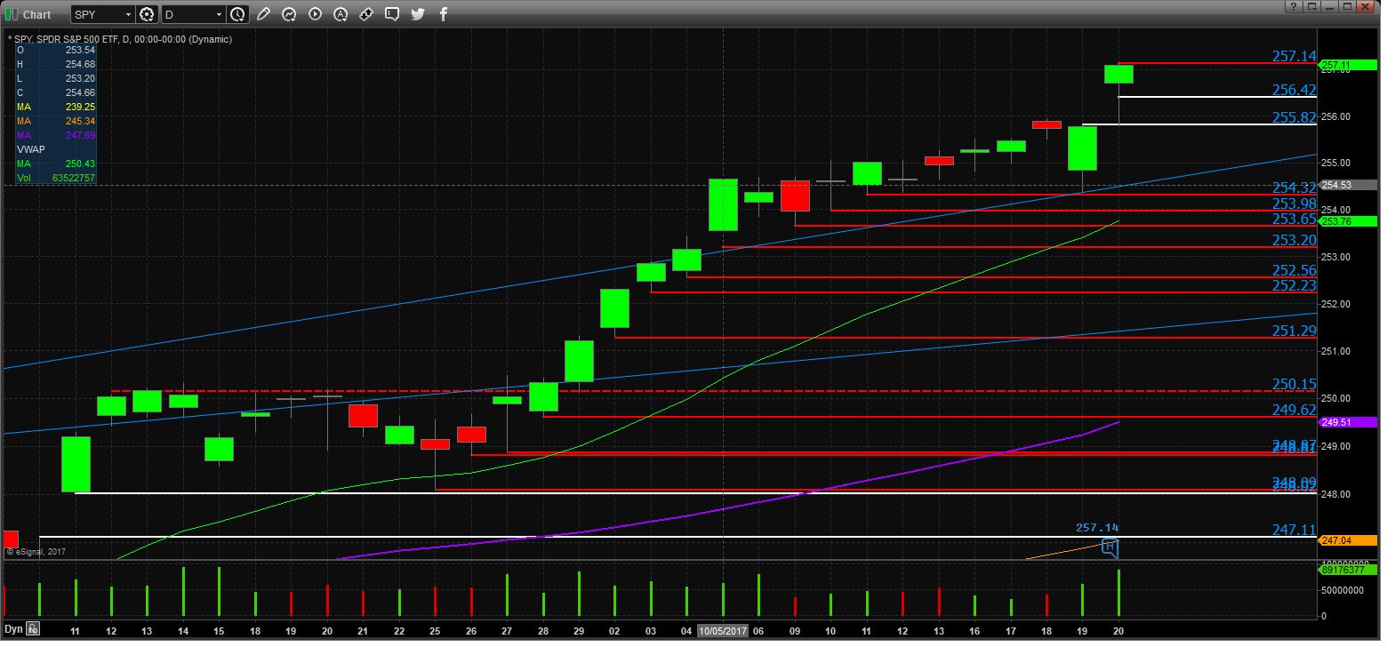Click the Vol 63522757 value
This screenshot has height=647, width=1387.
point(72,178)
